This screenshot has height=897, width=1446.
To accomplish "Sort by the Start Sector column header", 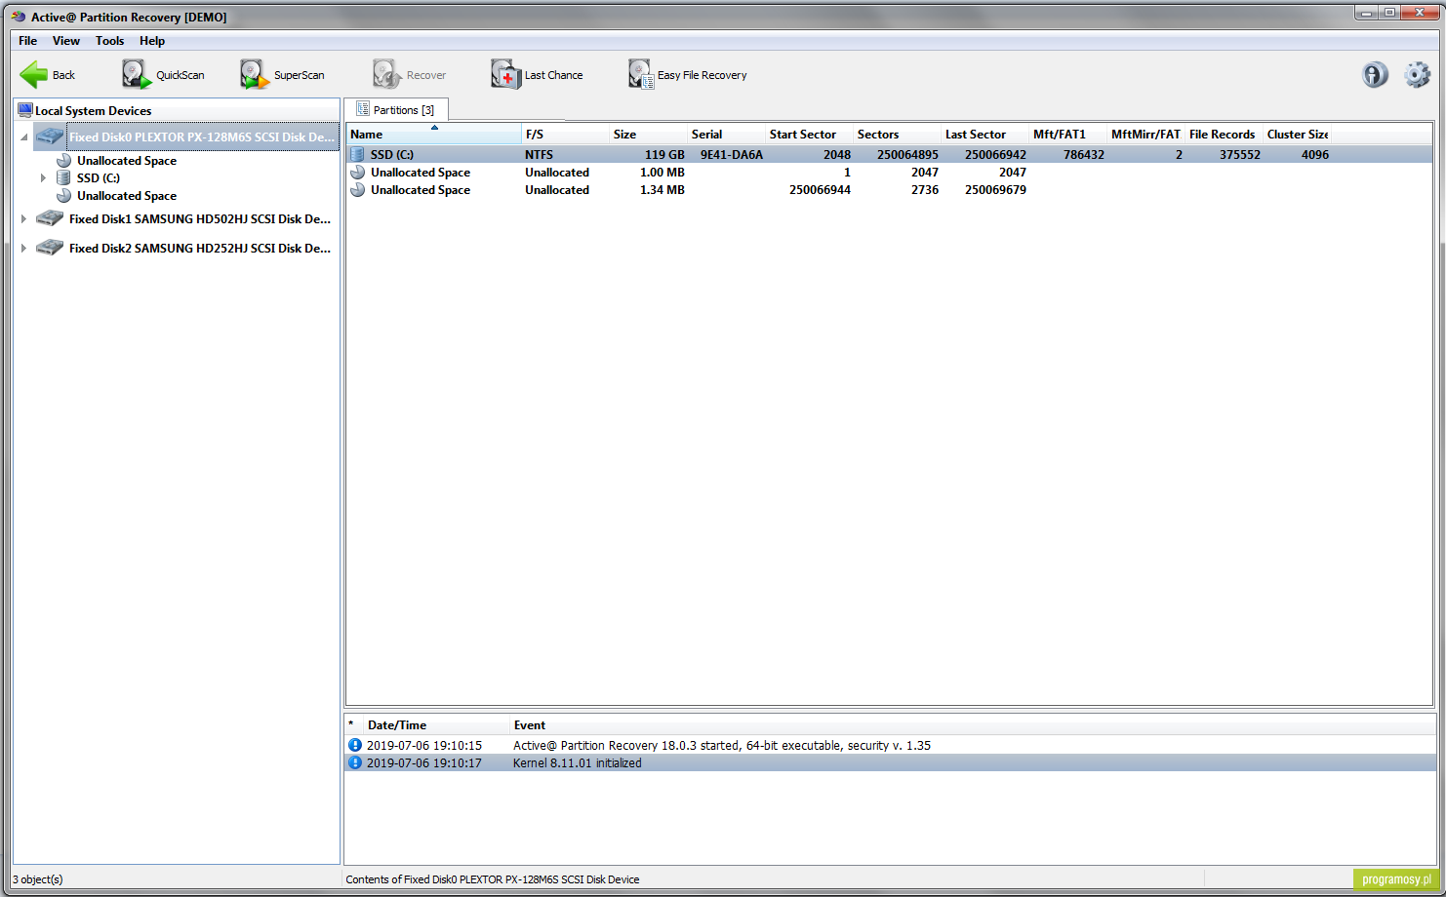I will [x=810, y=134].
